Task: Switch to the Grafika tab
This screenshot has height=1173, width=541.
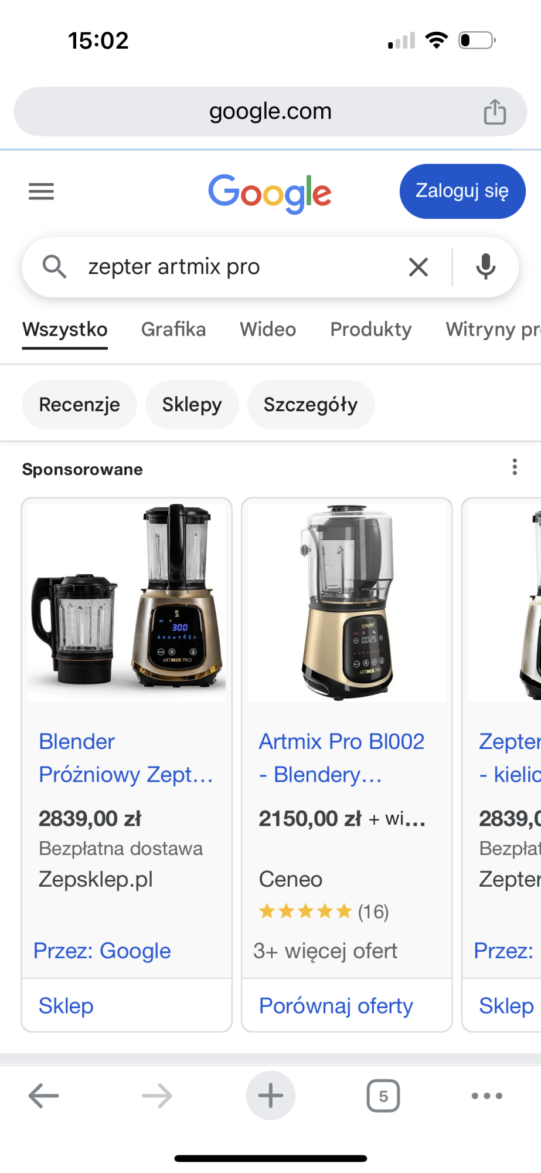Action: point(173,330)
